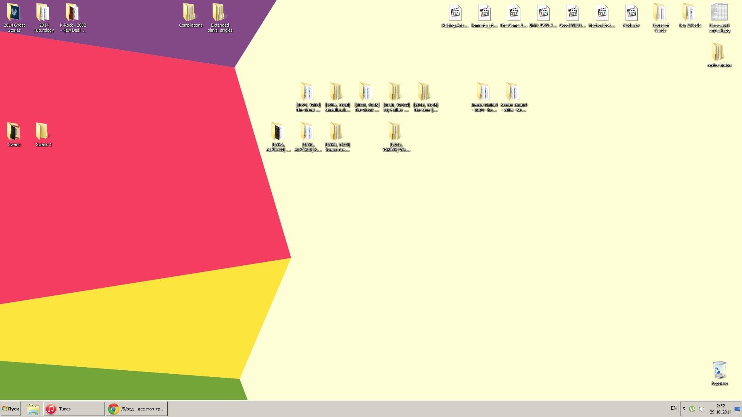Expand hidden system tray icons arrow

pos(684,409)
